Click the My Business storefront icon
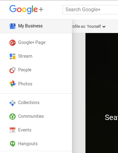This screenshot has width=118, height=153. [x=13, y=26]
